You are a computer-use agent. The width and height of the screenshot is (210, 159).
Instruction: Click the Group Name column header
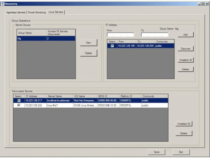32,33
